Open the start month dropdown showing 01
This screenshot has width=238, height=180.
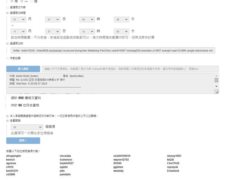(x=19, y=19)
